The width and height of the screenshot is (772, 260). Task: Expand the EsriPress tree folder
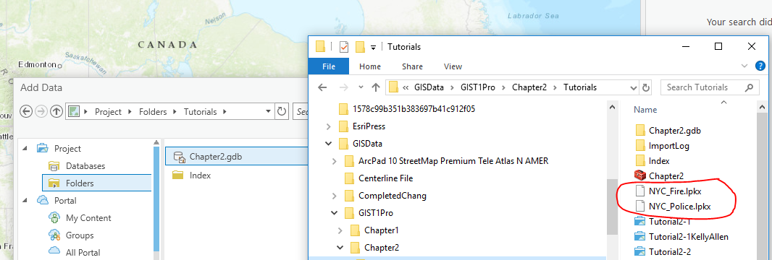[x=329, y=126]
